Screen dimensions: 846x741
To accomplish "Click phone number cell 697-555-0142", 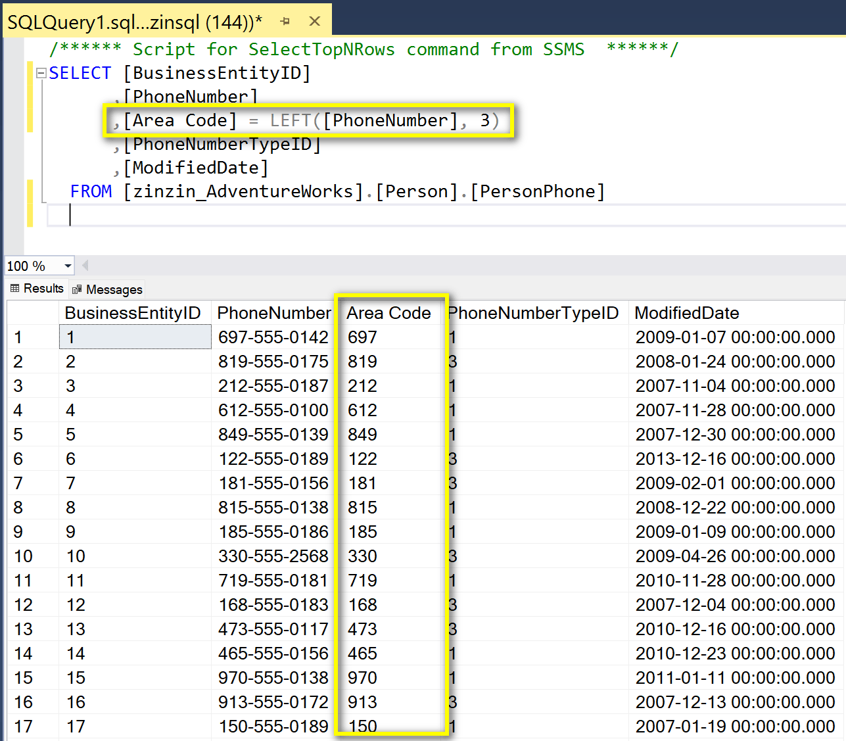I will [273, 337].
